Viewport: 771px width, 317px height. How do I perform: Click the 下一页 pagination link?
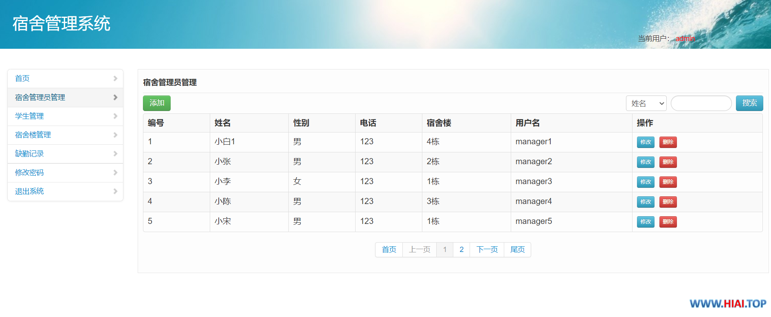tap(487, 250)
